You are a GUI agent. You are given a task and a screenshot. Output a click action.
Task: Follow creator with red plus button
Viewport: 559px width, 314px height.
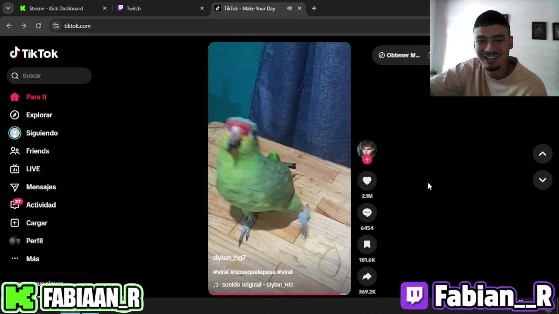[367, 160]
